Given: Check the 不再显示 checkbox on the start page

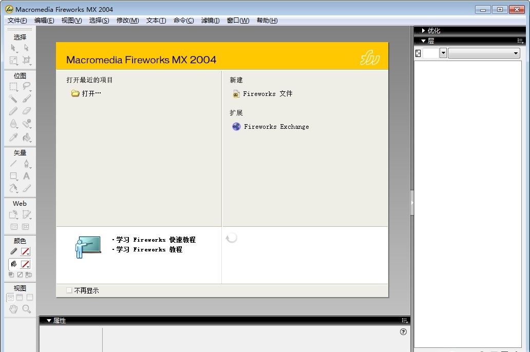Looking at the screenshot, I should [x=69, y=290].
